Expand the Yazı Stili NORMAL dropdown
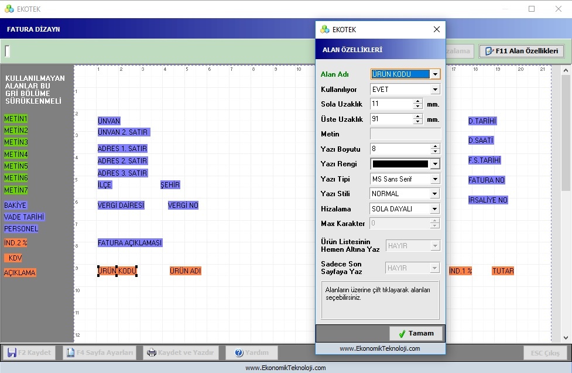Screen dimensions: 572x373 tap(435, 194)
